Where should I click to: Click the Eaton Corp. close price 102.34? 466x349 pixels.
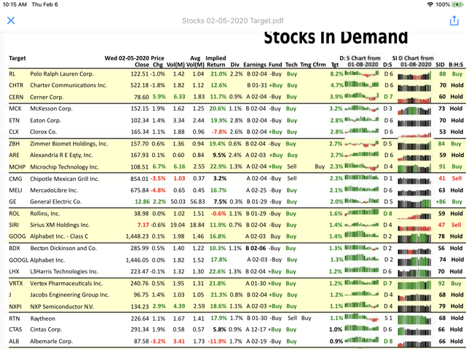coord(140,121)
